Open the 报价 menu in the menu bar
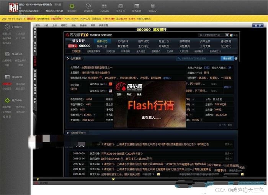268x195 pixels. click(38, 25)
